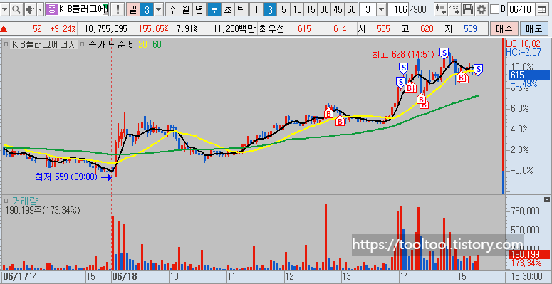Choose the 5-minute interval button
Image resolution: width=552 pixels, height=284 pixels.
click(x=283, y=9)
